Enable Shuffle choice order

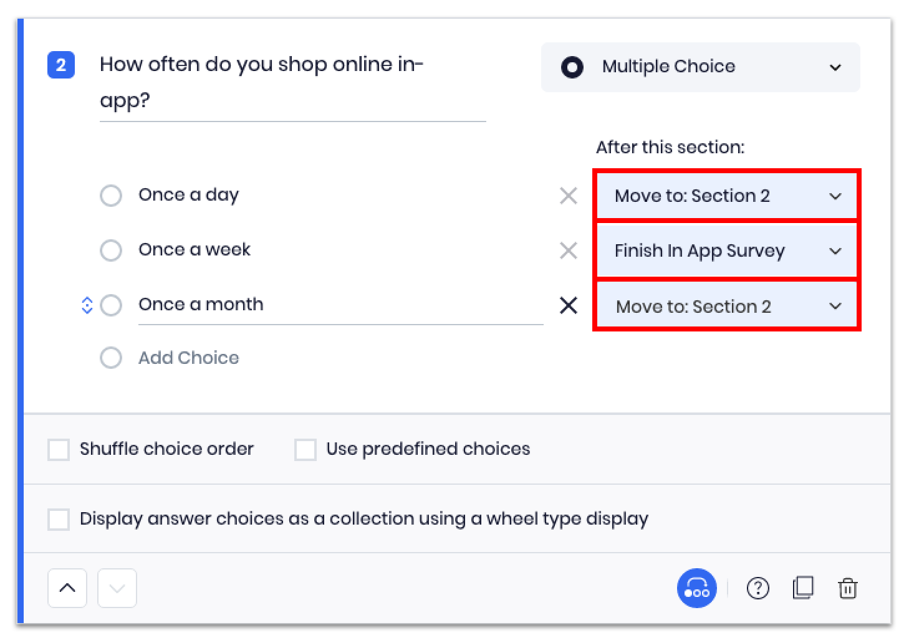point(59,450)
